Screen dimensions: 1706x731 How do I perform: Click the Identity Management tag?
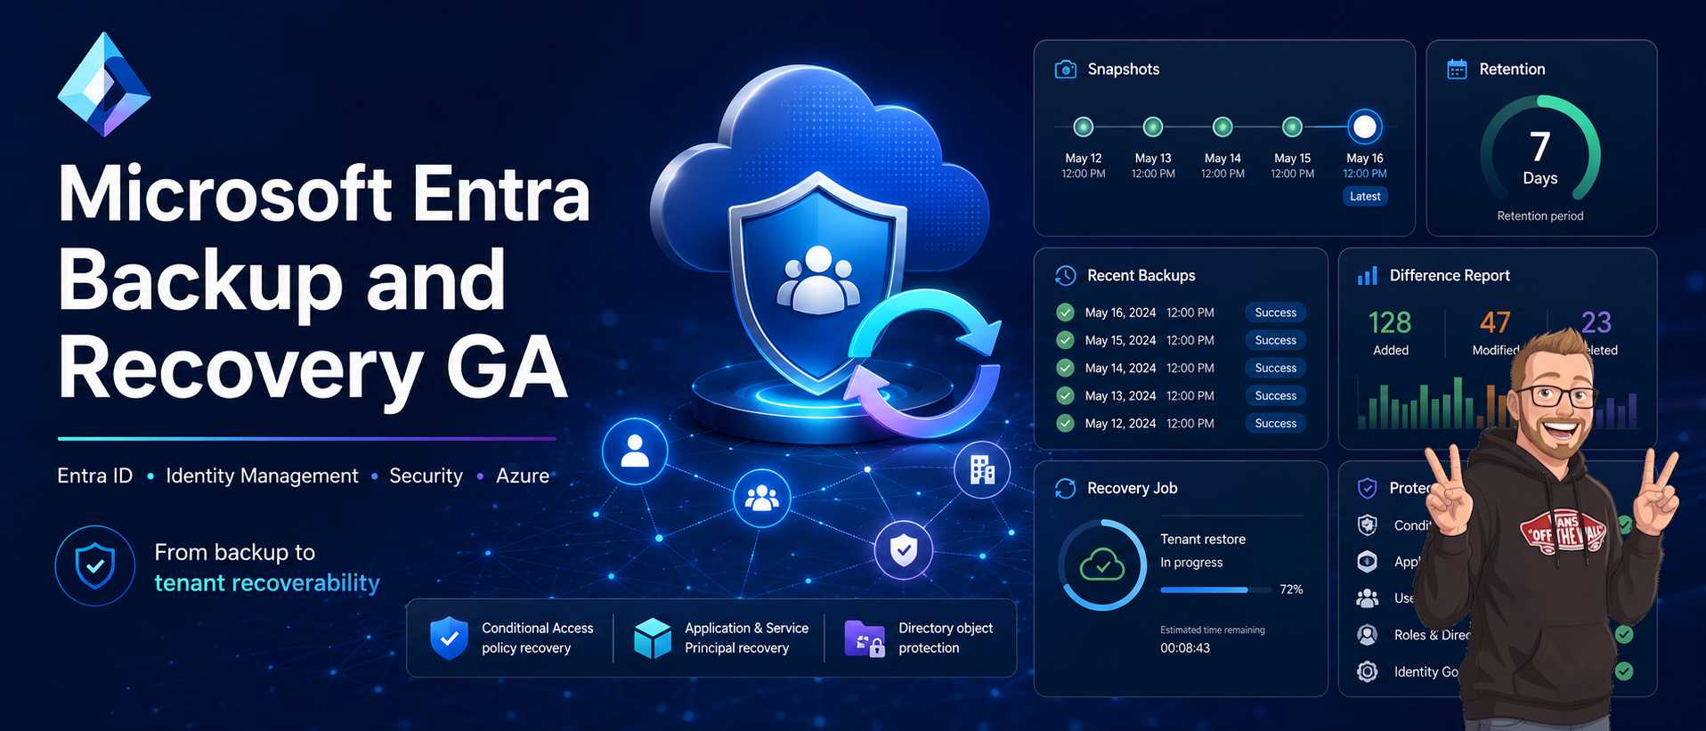click(x=262, y=476)
